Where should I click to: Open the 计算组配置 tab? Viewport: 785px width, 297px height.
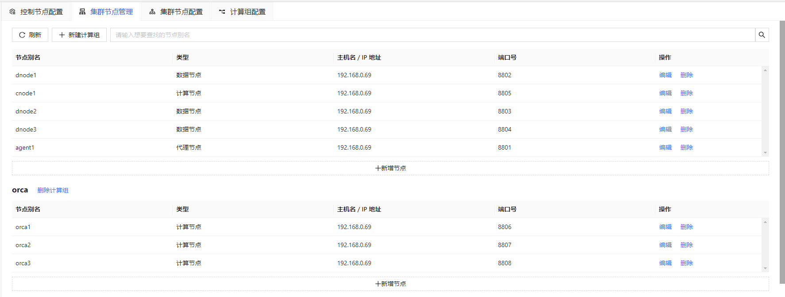(x=242, y=12)
